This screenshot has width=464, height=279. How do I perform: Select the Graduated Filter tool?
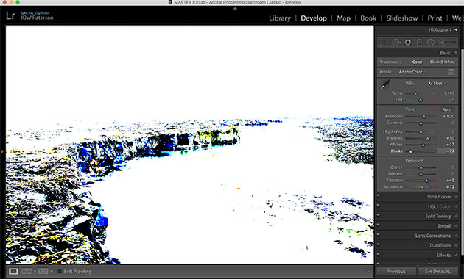pos(419,43)
